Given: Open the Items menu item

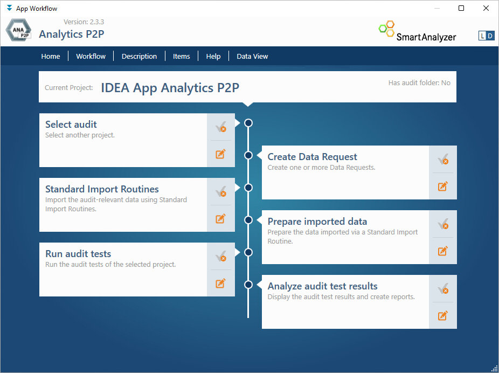Looking at the screenshot, I should [182, 57].
